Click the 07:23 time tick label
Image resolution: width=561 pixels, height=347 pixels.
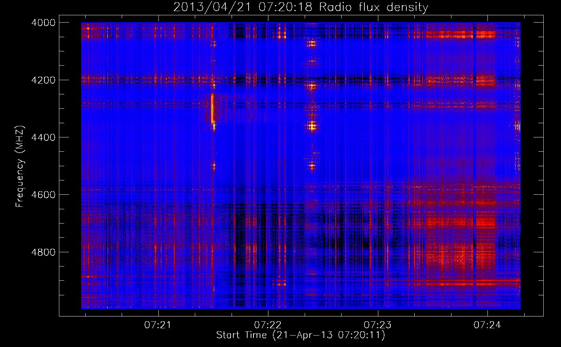pos(378,325)
